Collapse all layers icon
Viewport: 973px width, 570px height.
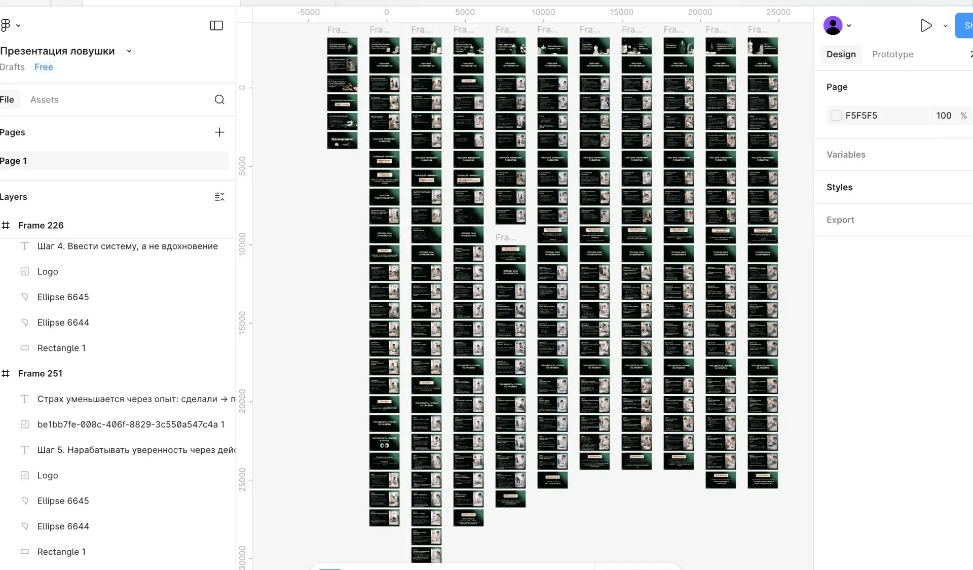(x=219, y=197)
